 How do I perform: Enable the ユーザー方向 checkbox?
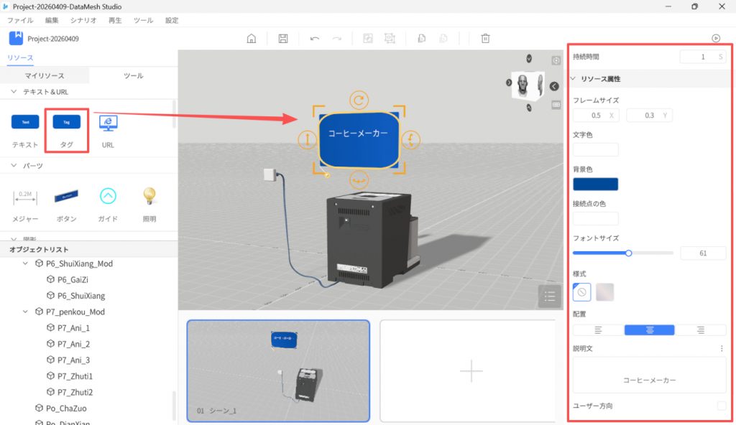click(721, 406)
